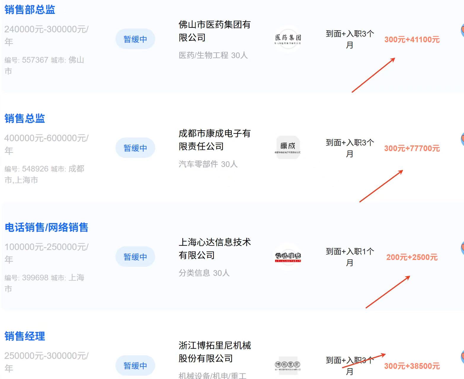Screen dimensions: 464x379
Task: Open the 销售总监 job title link
Action: 25,118
